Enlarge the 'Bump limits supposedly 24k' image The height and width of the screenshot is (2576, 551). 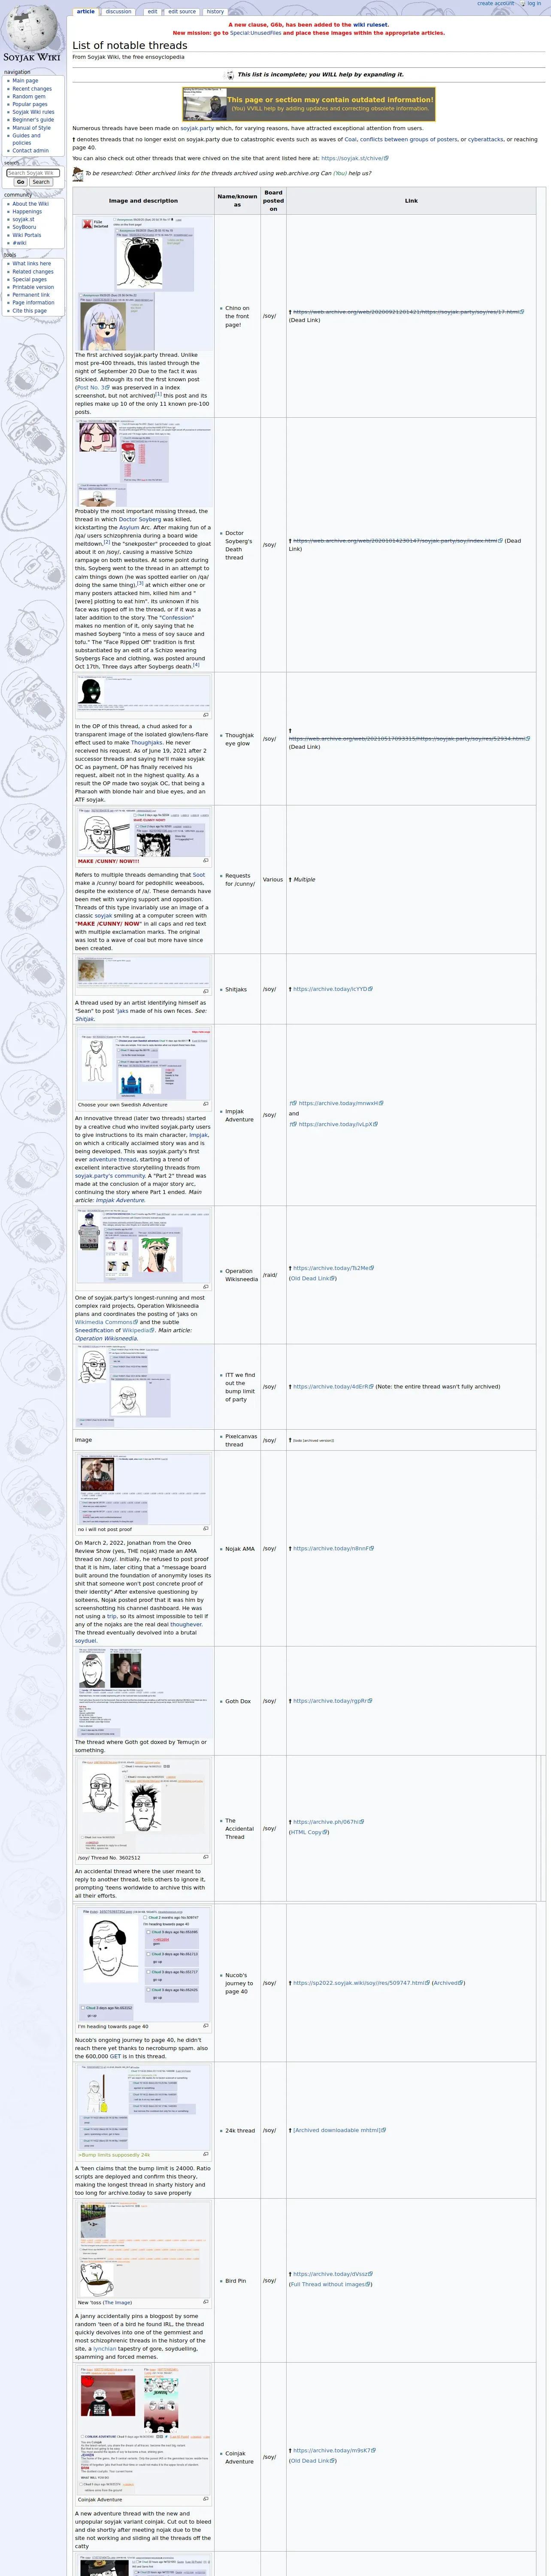[206, 2154]
